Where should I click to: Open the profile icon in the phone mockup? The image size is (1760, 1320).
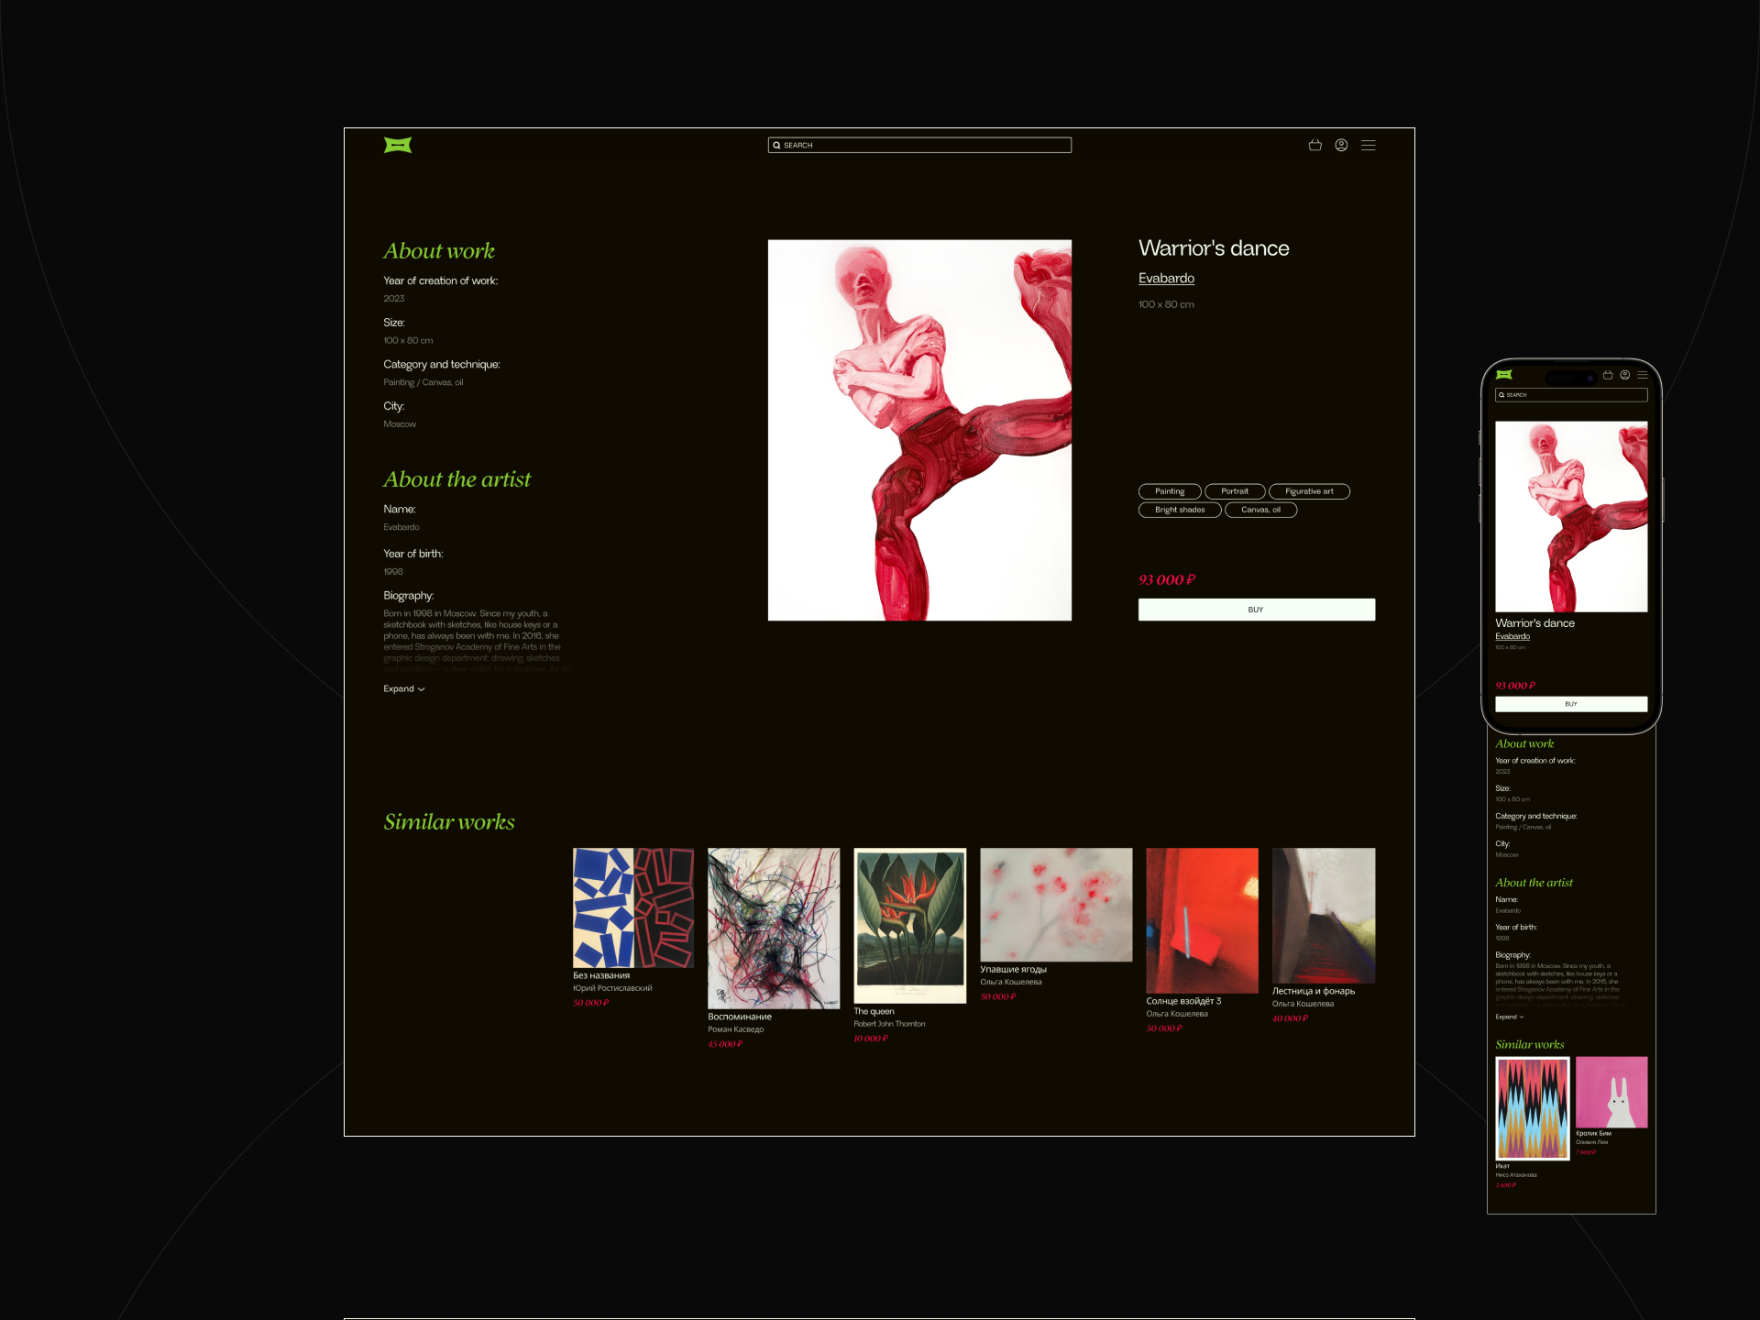(x=1625, y=375)
